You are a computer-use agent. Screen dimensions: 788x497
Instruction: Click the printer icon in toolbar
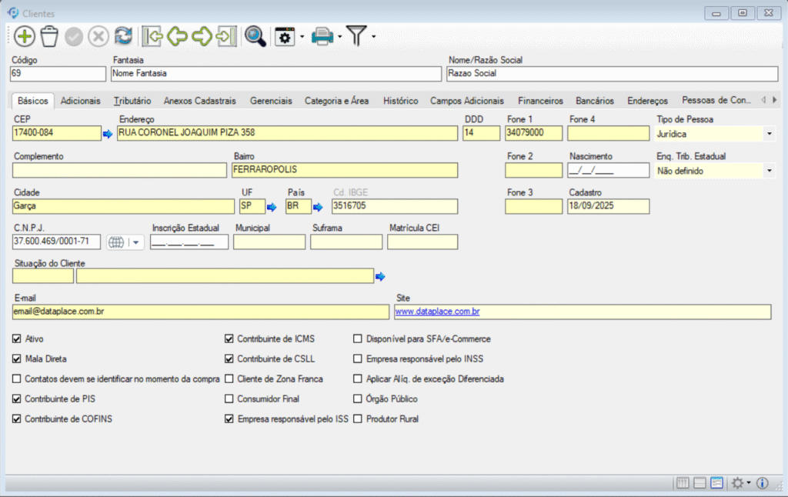pos(322,36)
